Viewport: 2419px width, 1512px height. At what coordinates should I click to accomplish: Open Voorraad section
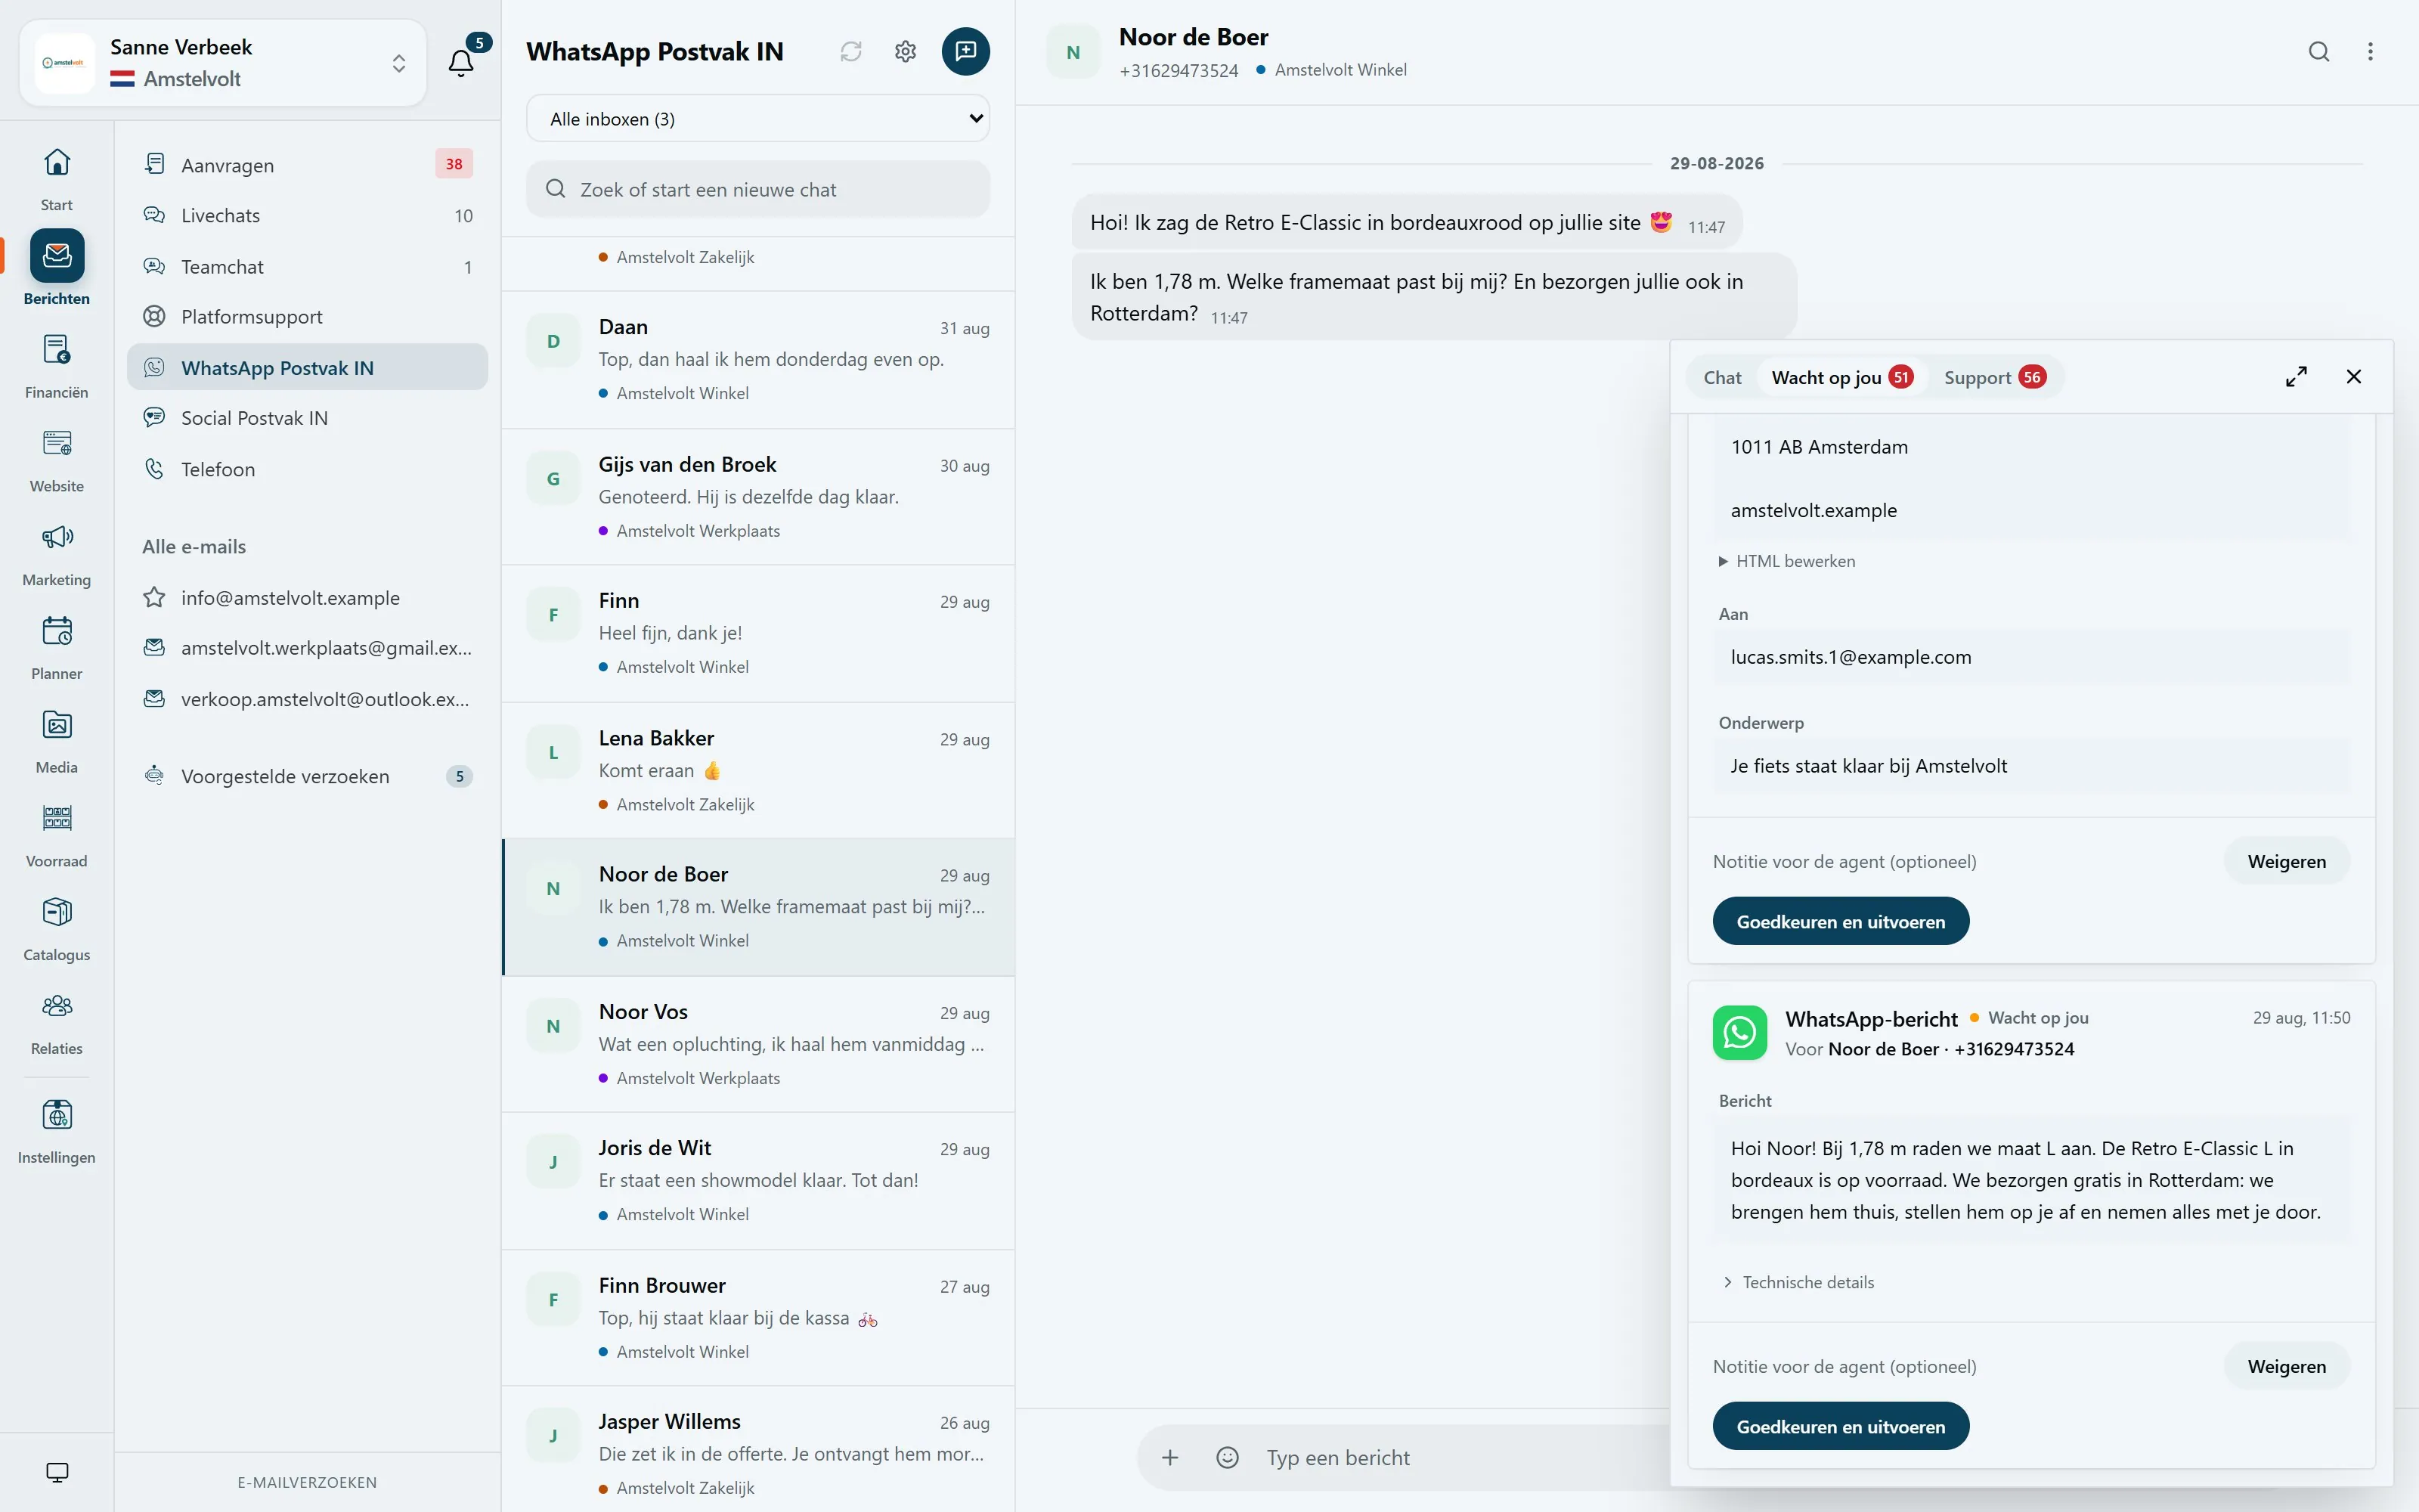pyautogui.click(x=57, y=836)
